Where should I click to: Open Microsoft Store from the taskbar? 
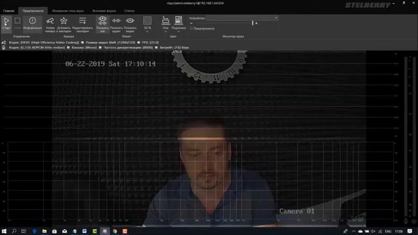pos(54,231)
